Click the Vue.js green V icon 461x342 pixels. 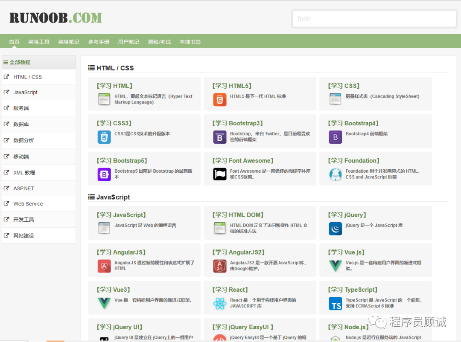pos(335,266)
